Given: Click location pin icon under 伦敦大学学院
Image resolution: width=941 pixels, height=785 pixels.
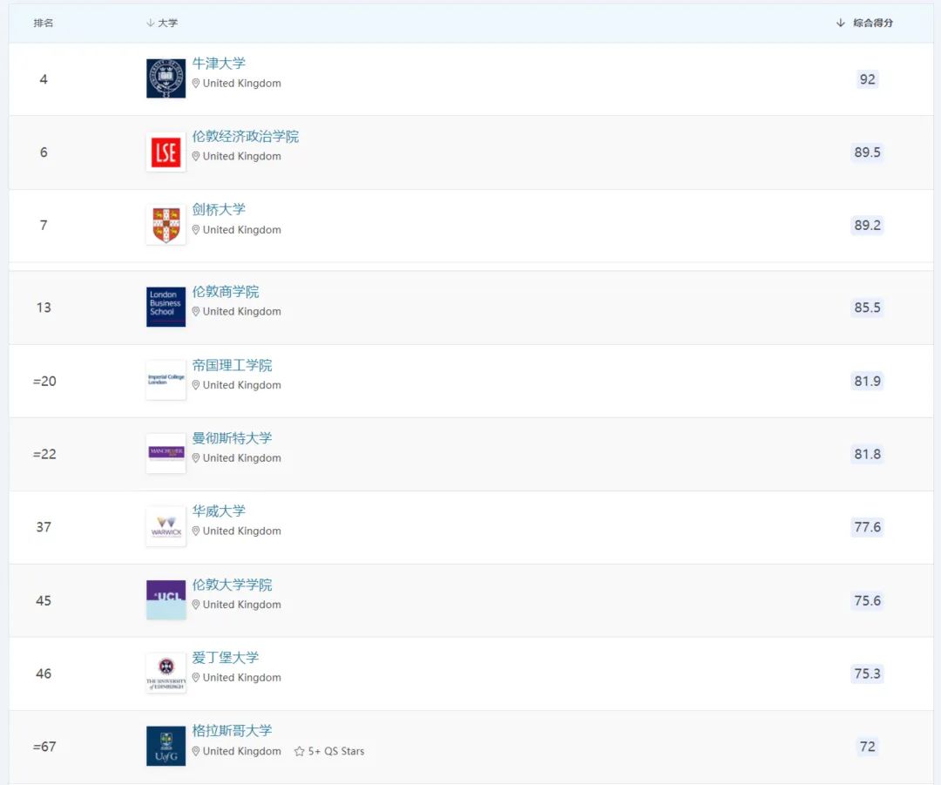Looking at the screenshot, I should 196,605.
